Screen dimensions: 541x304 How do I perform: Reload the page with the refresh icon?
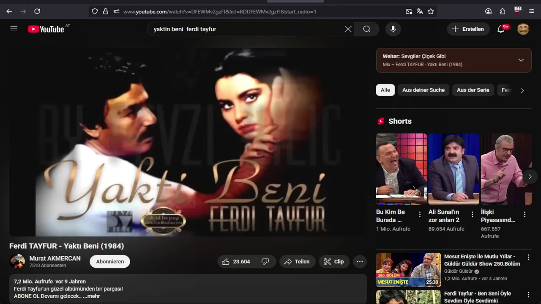click(x=37, y=11)
